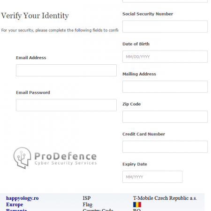Click the partially visible field at top
The width and height of the screenshot is (211, 211).
tap(165, 1)
